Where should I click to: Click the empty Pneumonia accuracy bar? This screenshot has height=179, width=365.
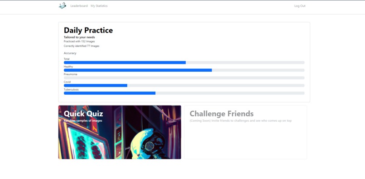pyautogui.click(x=184, y=78)
